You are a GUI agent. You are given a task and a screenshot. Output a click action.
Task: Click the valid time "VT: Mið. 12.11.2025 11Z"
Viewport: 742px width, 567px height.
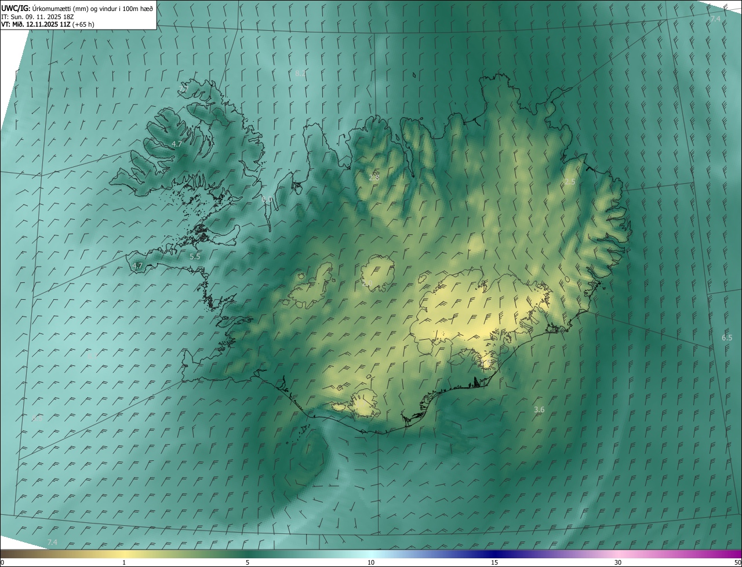click(35, 24)
